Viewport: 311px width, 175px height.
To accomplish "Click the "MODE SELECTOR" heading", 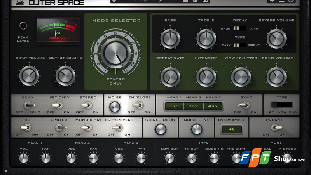I will click(x=116, y=21).
